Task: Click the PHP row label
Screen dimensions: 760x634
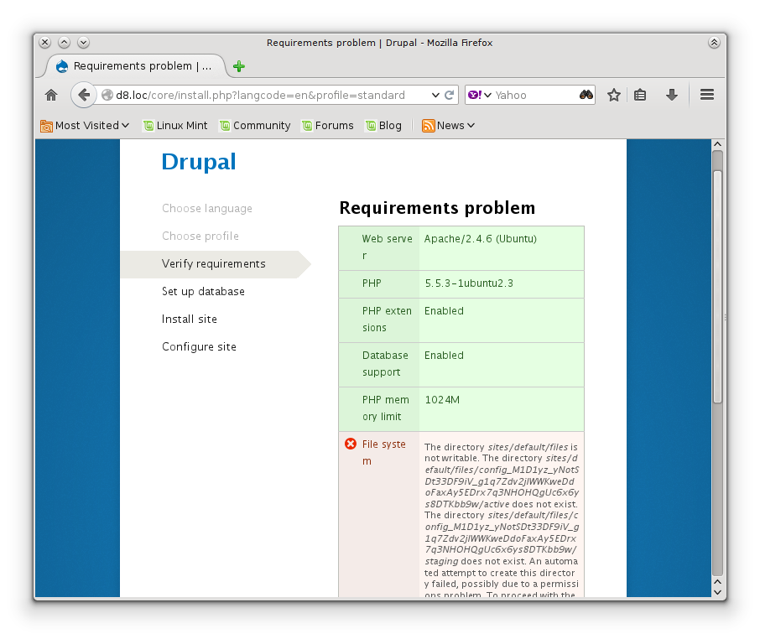Action: (372, 283)
